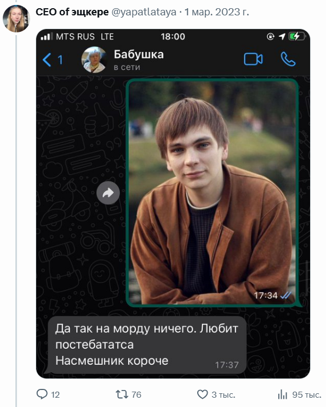326x407 pixels.
Task: Open the reply comment icon
Action: [x=42, y=394]
